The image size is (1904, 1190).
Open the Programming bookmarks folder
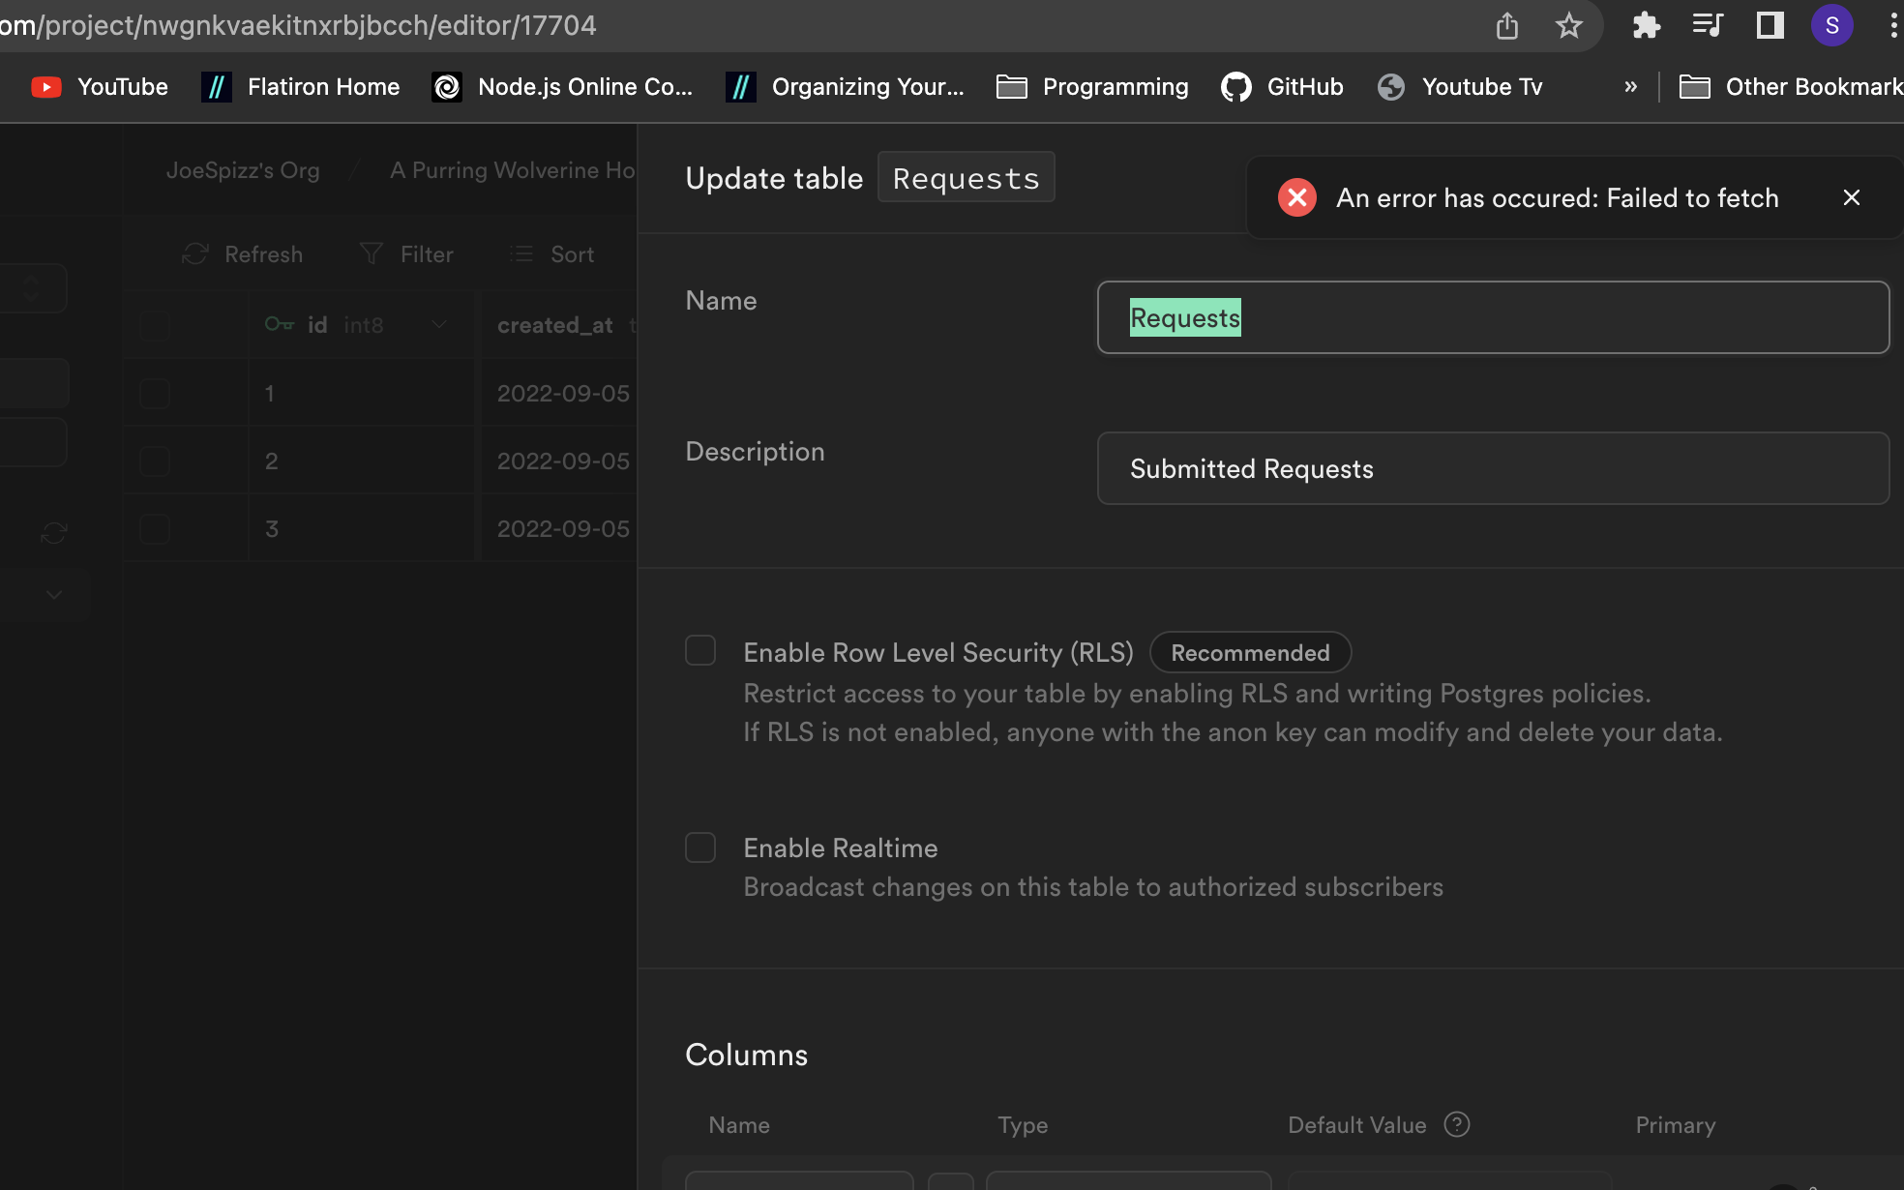[1091, 86]
